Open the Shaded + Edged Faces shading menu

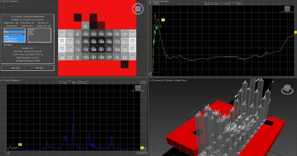177,80
